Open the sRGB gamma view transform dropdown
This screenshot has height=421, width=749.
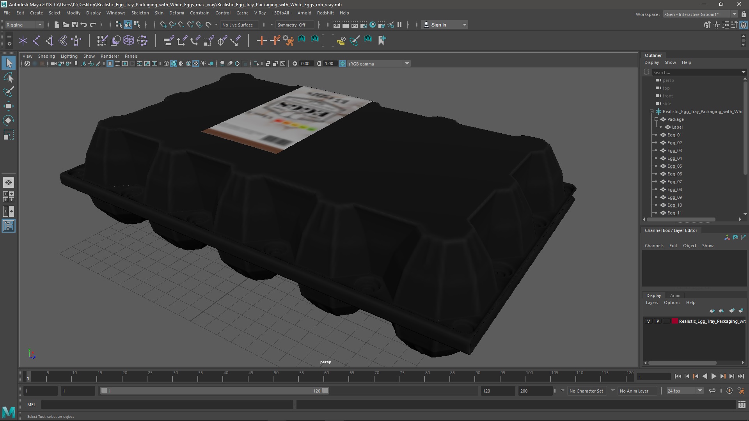point(378,64)
